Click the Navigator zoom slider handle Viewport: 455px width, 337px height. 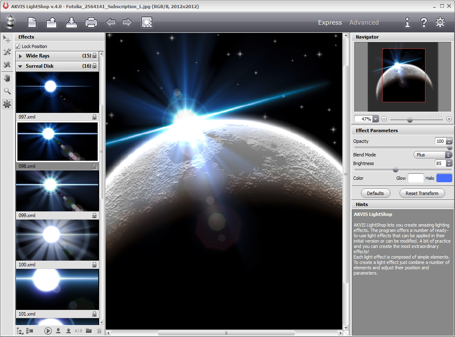pyautogui.click(x=410, y=120)
